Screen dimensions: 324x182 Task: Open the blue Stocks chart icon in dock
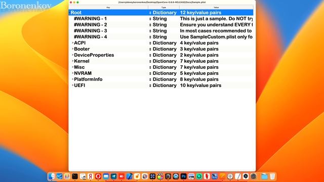[x=59, y=176]
